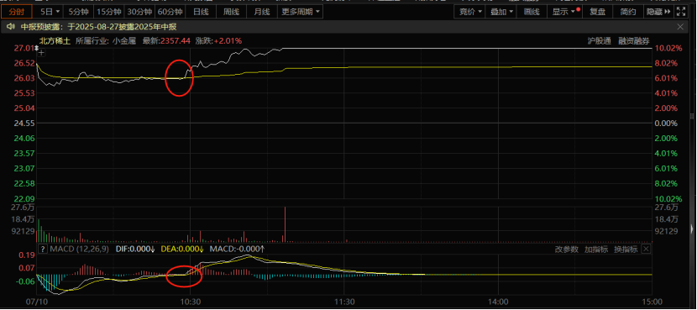Open the 中报预披露 announcement text
The height and width of the screenshot is (310, 697).
[99, 27]
